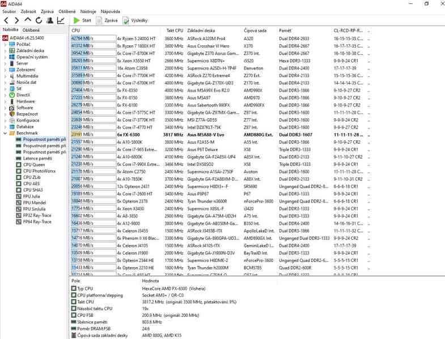Expand the Základní deska tree node
The width and height of the screenshot is (445, 339).
pos(5,51)
